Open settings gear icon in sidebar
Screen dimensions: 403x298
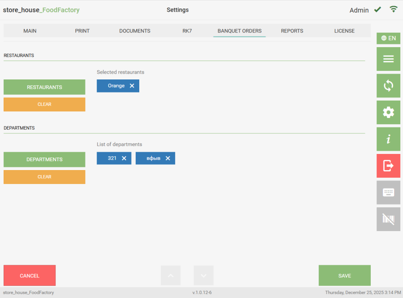click(388, 112)
